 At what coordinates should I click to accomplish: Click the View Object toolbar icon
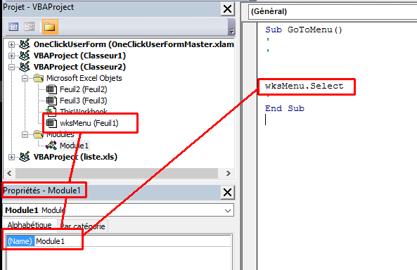pos(30,27)
